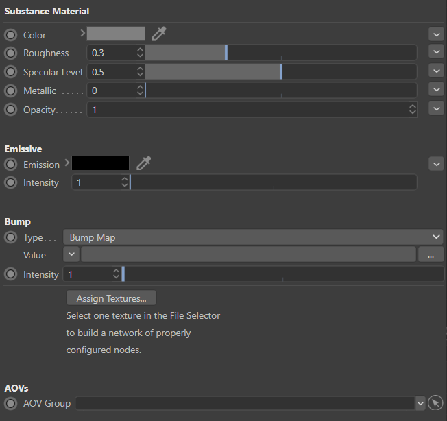Open the Bump Value dropdown arrow
The image size is (447, 421).
(71, 254)
